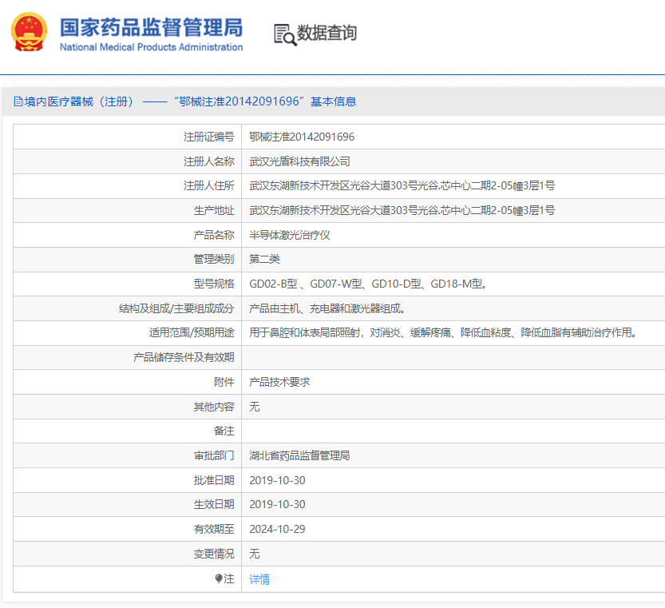Click National Medical Products Administration text
The image size is (665, 608).
151,47
